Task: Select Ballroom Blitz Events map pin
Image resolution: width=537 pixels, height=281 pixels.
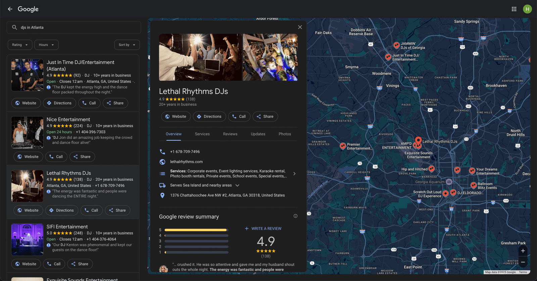Action: pos(474,185)
